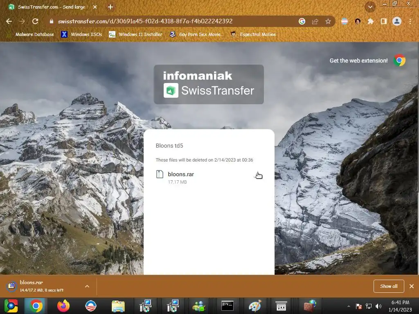Open the second installer disc taskbar icon
This screenshot has width=419, height=314.
[173, 306]
